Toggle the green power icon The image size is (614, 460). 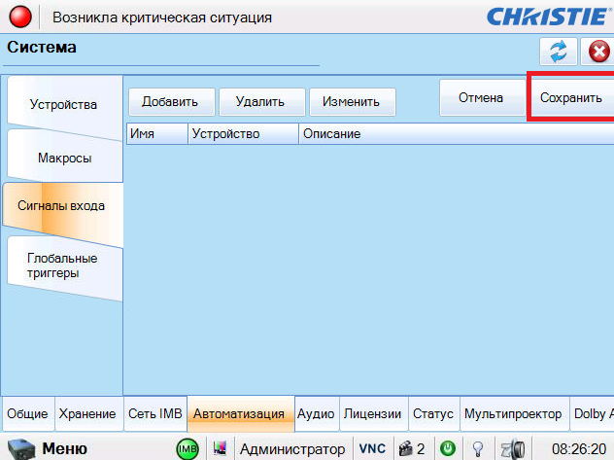pos(448,448)
